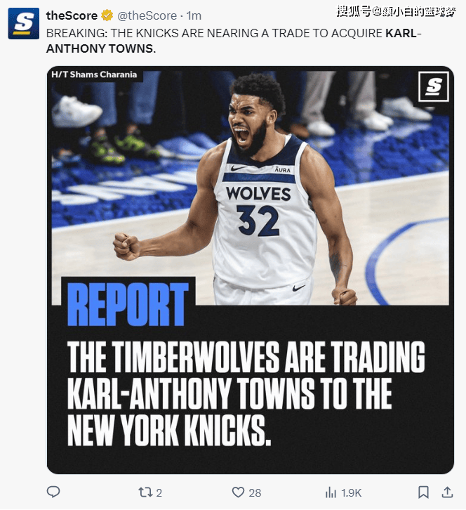The image size is (466, 510).
Task: Click the tweet text about Knicks trade
Action: [x=234, y=41]
